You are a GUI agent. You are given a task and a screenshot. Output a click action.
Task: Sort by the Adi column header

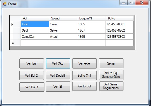[35, 18]
